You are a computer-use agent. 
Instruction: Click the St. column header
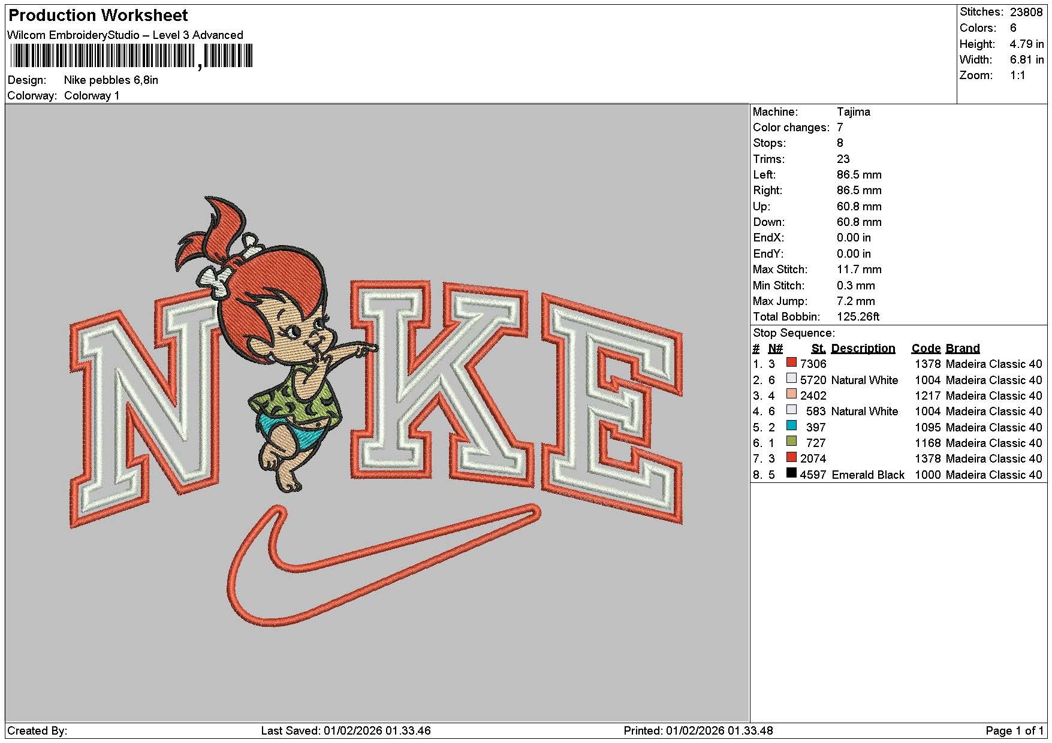(819, 349)
